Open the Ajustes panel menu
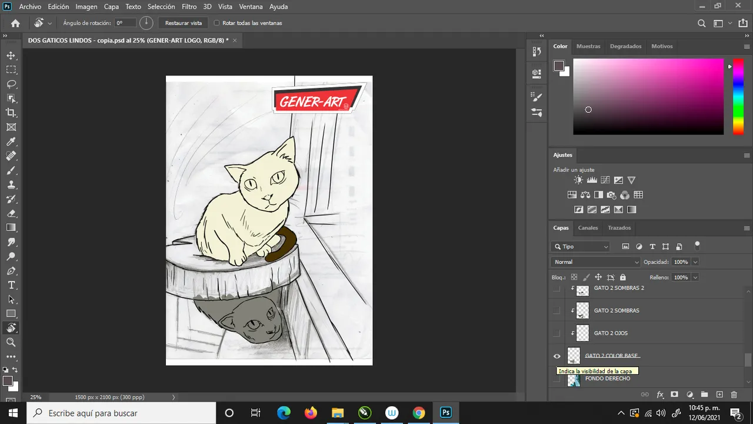The width and height of the screenshot is (753, 424). tap(747, 155)
